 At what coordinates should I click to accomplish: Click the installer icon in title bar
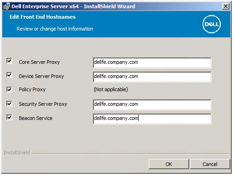6,6
